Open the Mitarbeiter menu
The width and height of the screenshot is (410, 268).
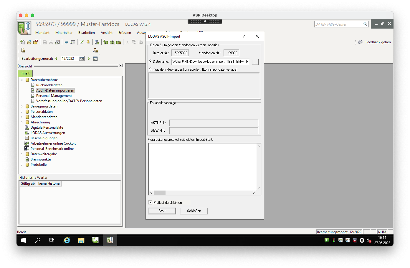coord(64,33)
